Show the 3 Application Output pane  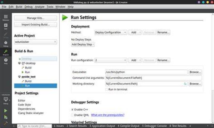coord(102,126)
